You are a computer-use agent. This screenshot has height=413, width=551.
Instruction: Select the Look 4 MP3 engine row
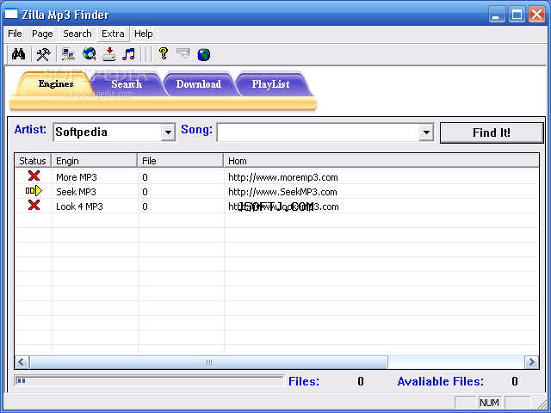pos(276,206)
